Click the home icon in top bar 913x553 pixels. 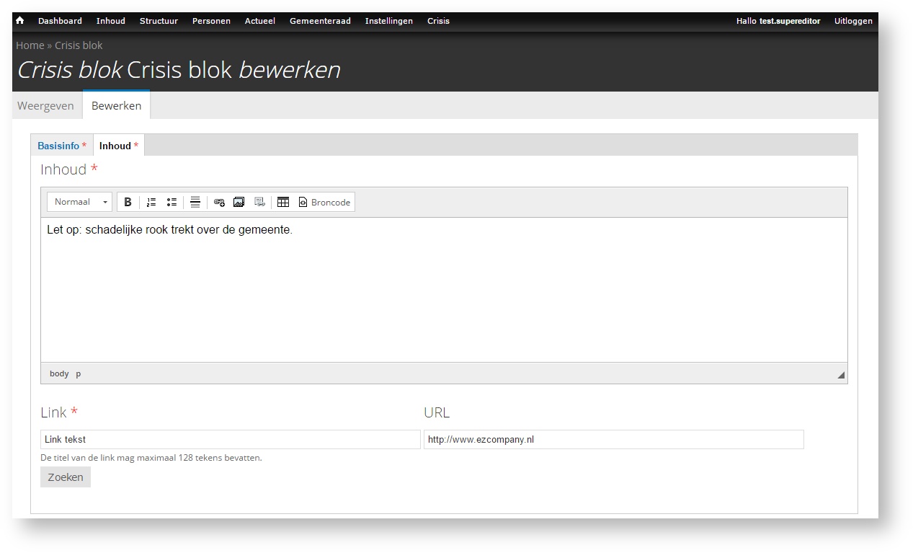coord(20,21)
